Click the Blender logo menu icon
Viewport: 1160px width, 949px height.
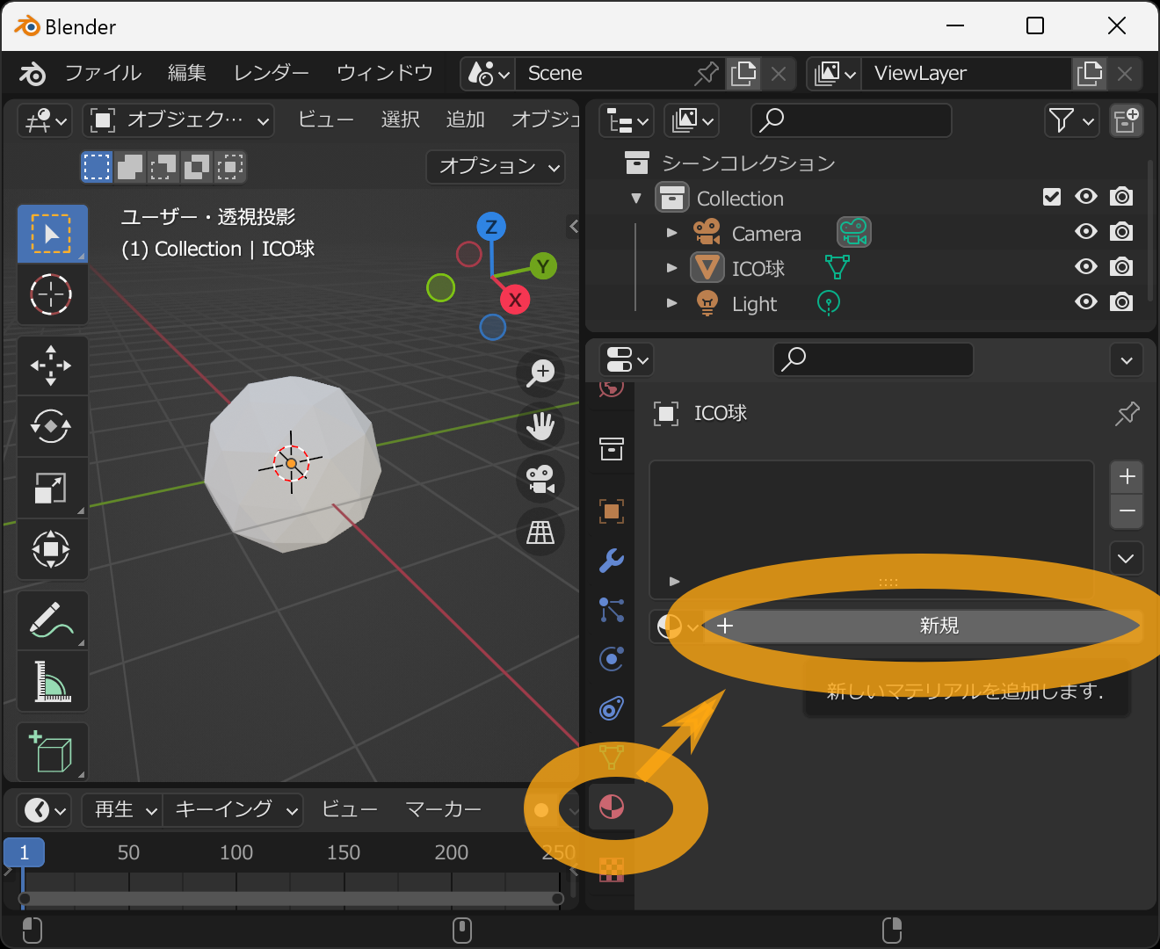[33, 73]
